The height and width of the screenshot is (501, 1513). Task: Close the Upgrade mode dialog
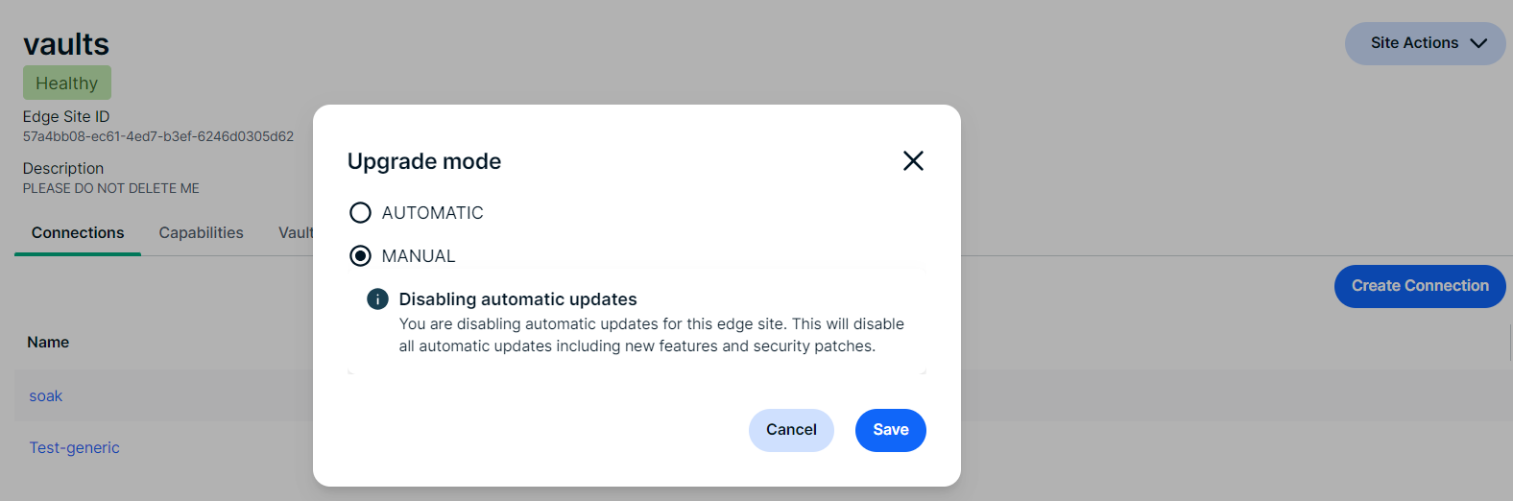913,161
